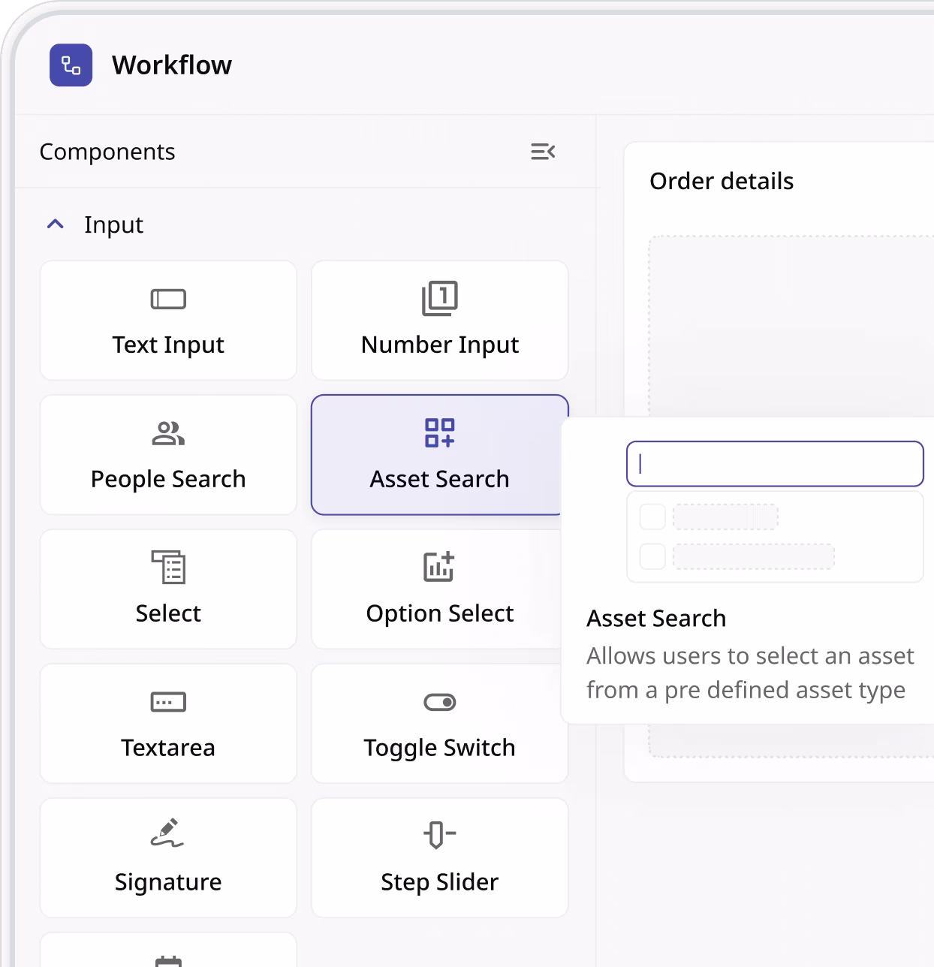
Task: Pick the People Search component label
Action: 168,479
